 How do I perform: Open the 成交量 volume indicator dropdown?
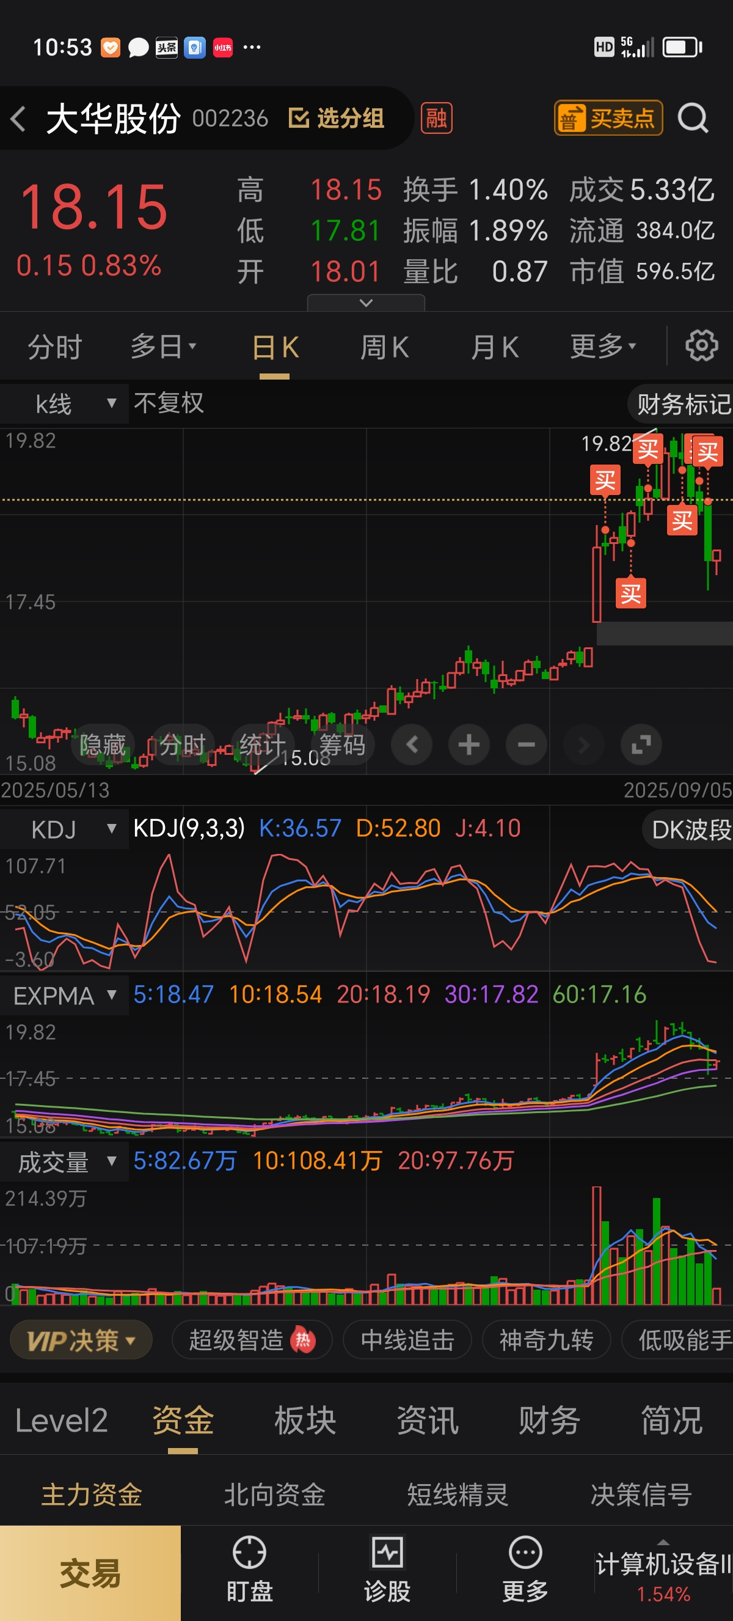[x=64, y=1161]
